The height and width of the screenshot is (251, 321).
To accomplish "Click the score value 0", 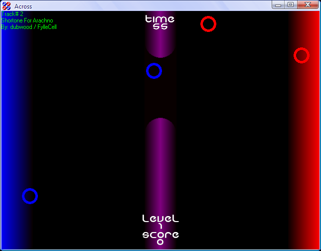I will click(160, 243).
